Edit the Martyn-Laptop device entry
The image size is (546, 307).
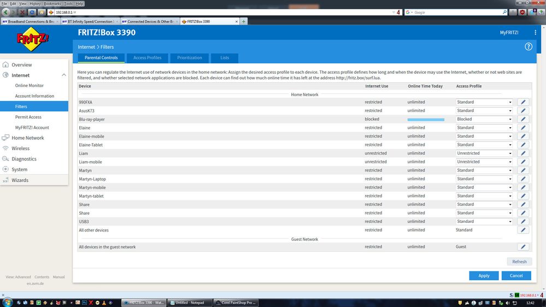pyautogui.click(x=523, y=179)
